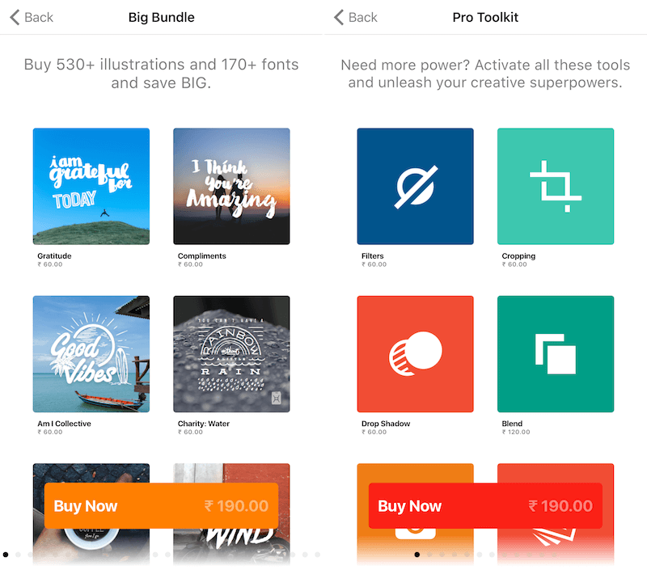The height and width of the screenshot is (574, 647).
Task: Open the Charity: Water pack thumbnail
Action: [x=231, y=354]
